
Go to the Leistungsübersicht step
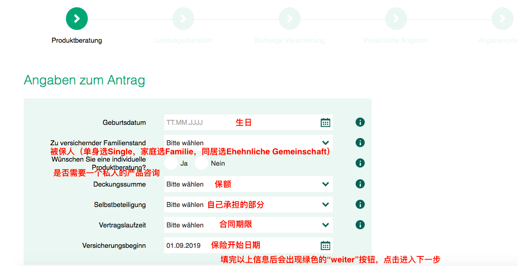pyautogui.click(x=183, y=19)
